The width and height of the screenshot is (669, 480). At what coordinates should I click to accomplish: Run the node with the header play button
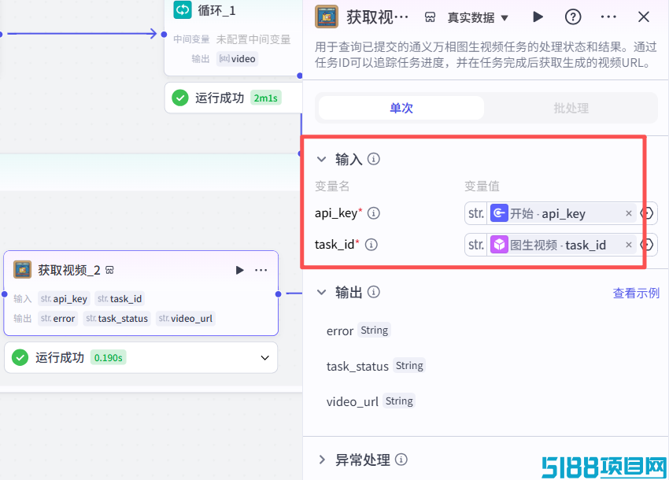coord(538,17)
